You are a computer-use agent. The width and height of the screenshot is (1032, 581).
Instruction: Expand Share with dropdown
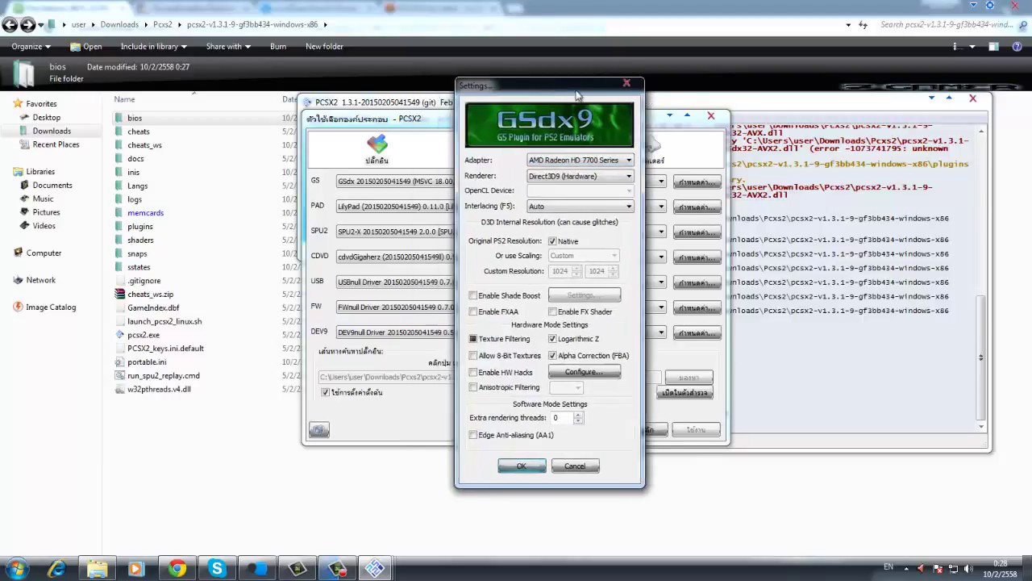(228, 47)
